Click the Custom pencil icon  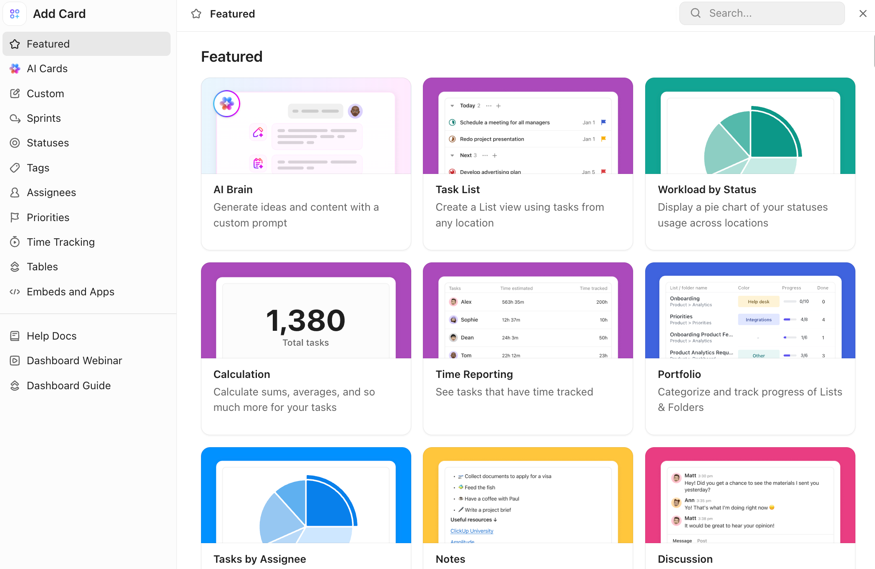point(15,93)
